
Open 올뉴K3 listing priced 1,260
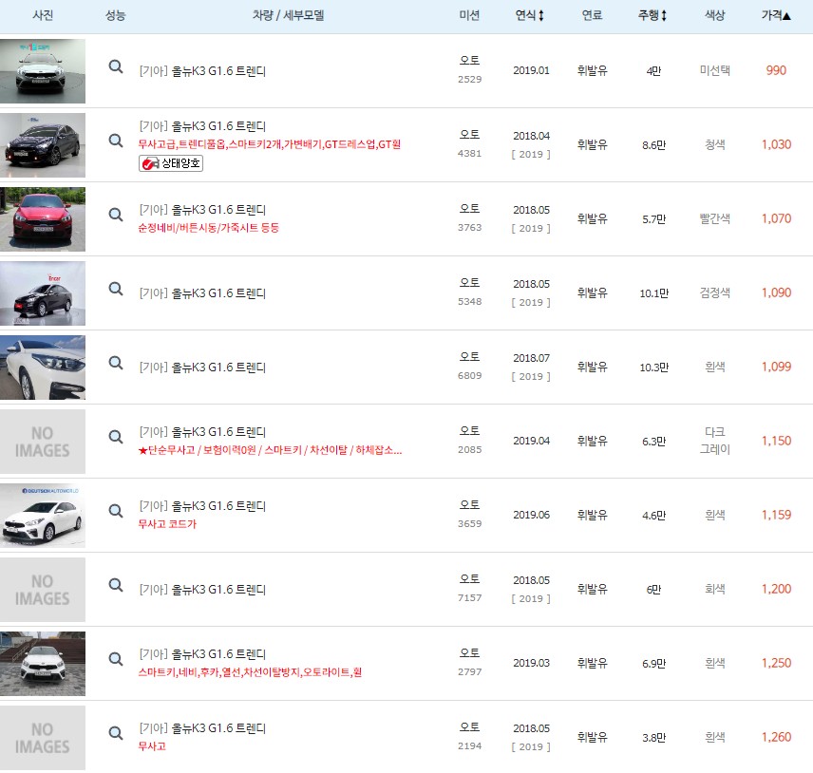point(202,729)
